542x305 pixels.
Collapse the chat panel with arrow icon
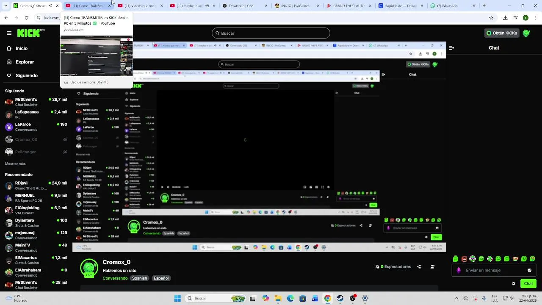(x=451, y=48)
